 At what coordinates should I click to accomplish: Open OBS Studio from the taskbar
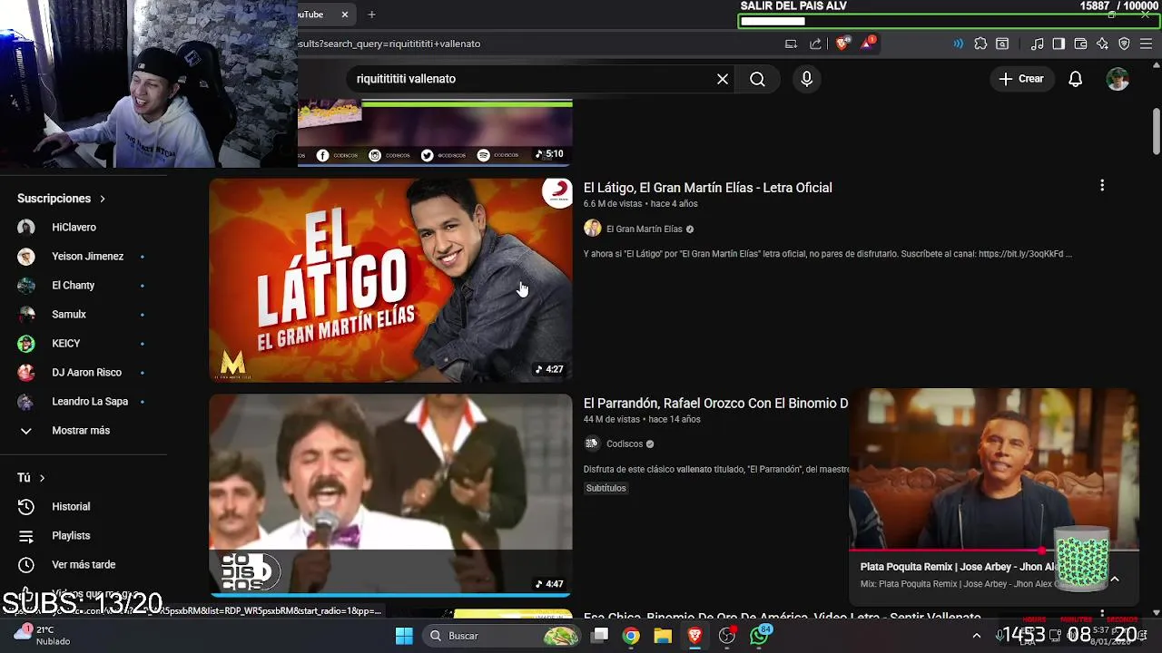pyautogui.click(x=726, y=636)
